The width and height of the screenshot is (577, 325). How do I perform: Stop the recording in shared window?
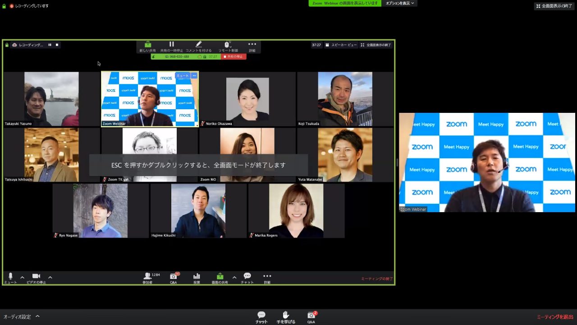tap(57, 45)
